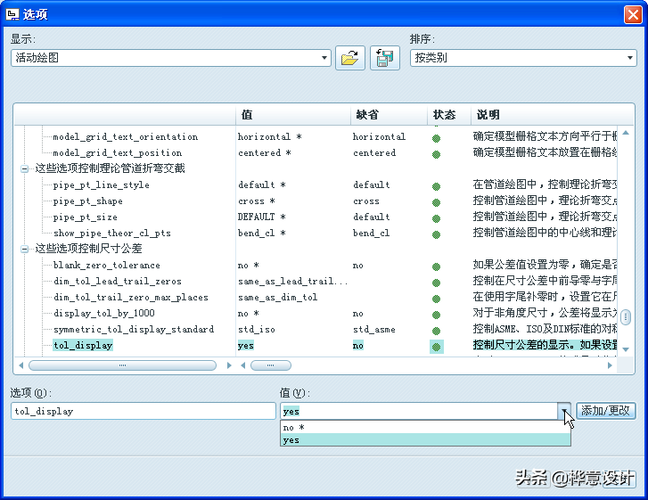648x500 pixels.
Task: Click the 状态 column header
Action: (x=449, y=114)
